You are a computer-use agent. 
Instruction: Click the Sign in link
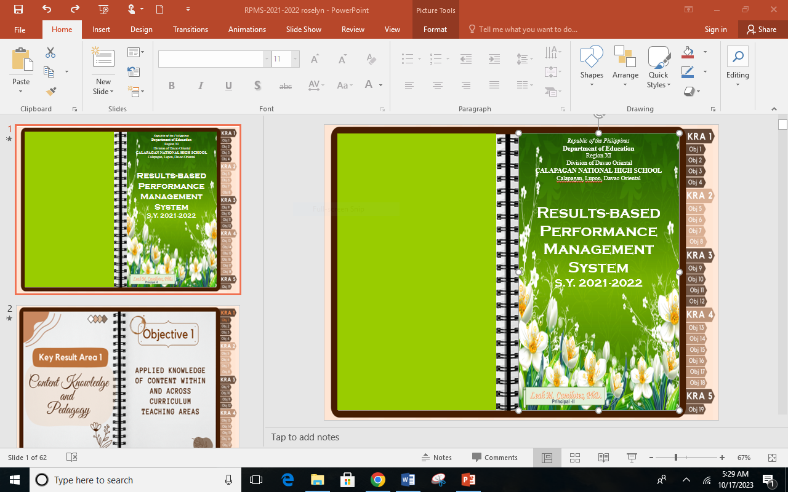716,29
